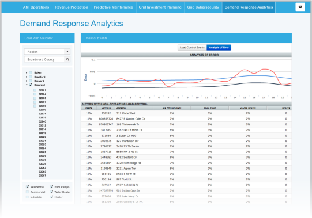The width and height of the screenshot is (312, 218).
Task: Select the 8427 E Garden Oaks Cir row
Action: (x=186, y=119)
